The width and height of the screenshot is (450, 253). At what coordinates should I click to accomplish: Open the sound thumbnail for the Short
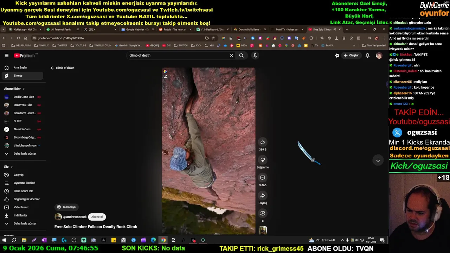click(263, 230)
